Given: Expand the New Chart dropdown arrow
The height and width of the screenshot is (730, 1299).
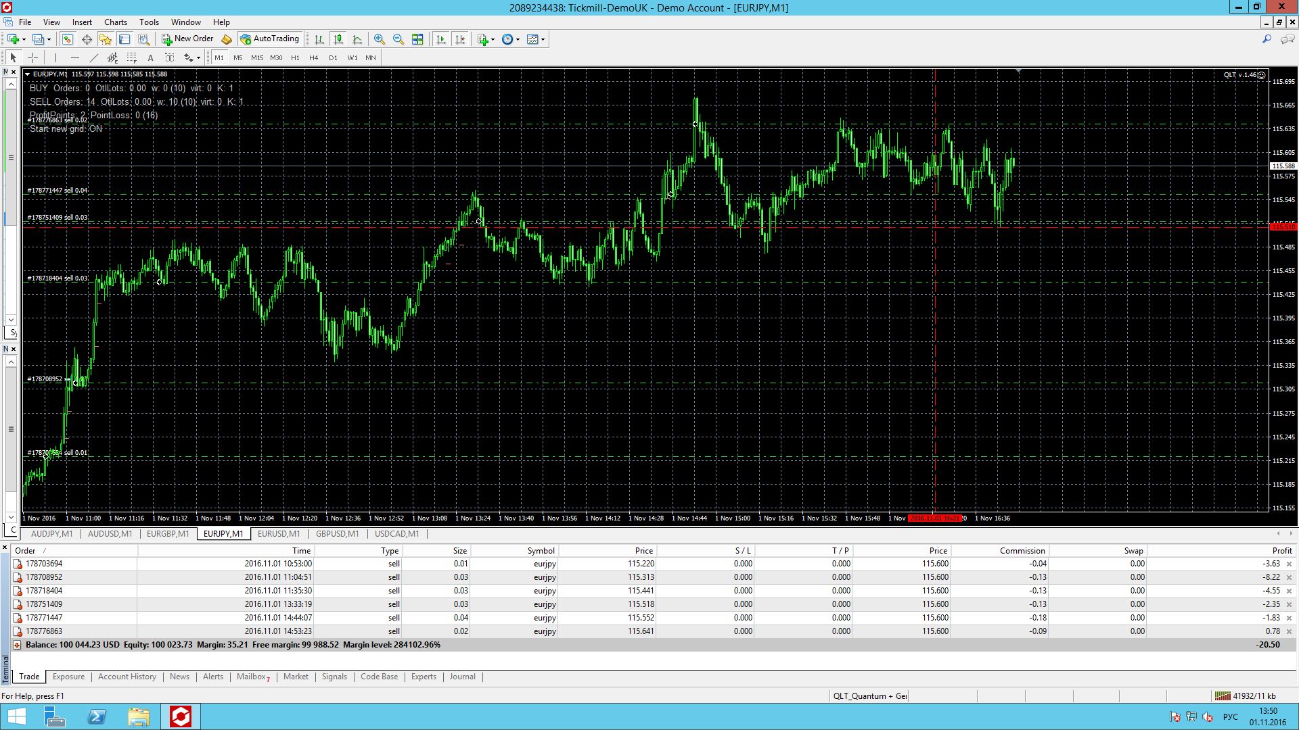Looking at the screenshot, I should [24, 39].
